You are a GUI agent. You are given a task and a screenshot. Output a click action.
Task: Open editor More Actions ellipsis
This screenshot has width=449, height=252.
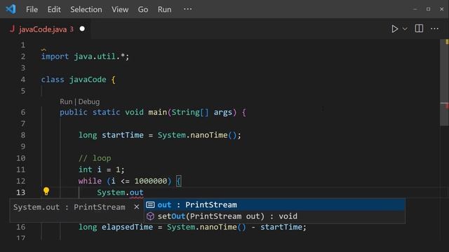click(x=434, y=29)
